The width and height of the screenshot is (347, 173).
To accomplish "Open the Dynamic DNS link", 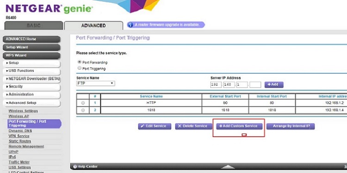I will [x=20, y=131].
